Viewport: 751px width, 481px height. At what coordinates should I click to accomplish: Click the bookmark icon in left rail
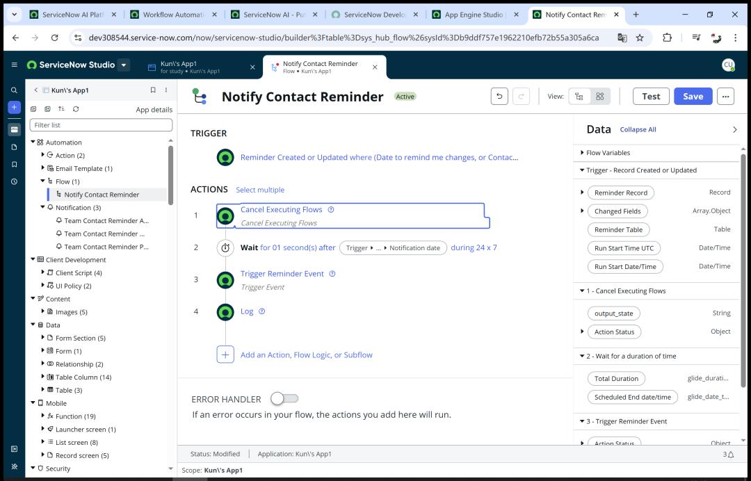pos(15,164)
